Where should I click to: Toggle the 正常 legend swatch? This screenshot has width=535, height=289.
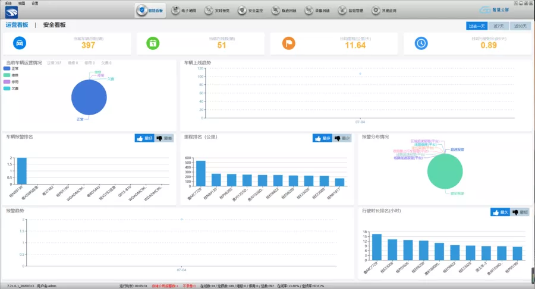[7, 68]
